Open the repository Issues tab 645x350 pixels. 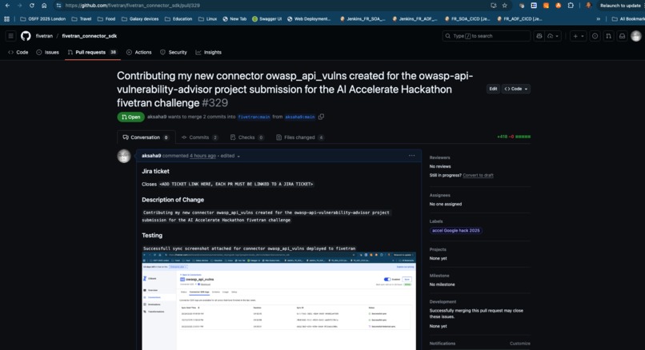[48, 52]
